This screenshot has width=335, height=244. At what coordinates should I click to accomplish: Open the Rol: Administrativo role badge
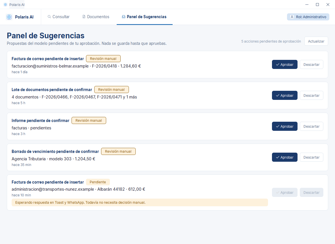point(308,17)
